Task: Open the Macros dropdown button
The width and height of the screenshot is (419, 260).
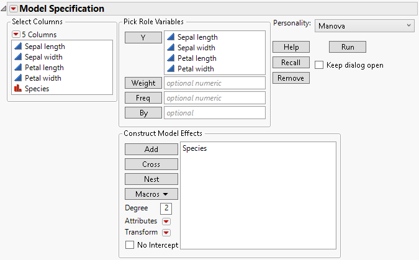Action: click(x=151, y=194)
